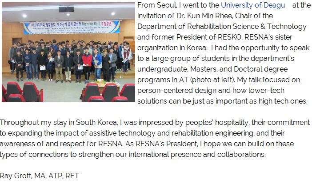The height and width of the screenshot is (192, 312).
Task: Open the University of Deagu link
Action: coord(253,5)
